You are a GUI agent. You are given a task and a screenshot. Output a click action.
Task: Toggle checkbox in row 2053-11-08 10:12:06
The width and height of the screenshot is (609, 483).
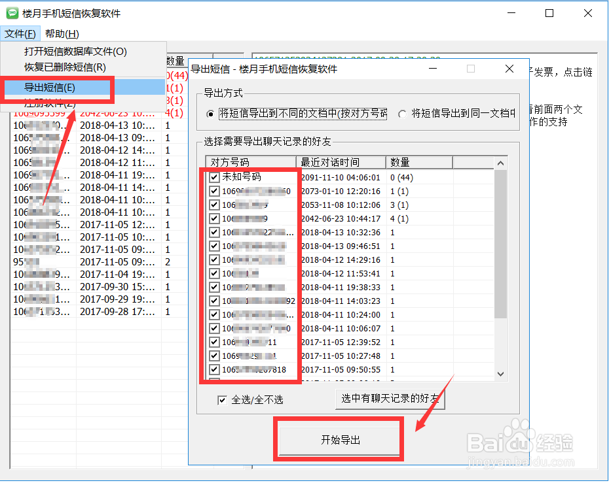(214, 205)
